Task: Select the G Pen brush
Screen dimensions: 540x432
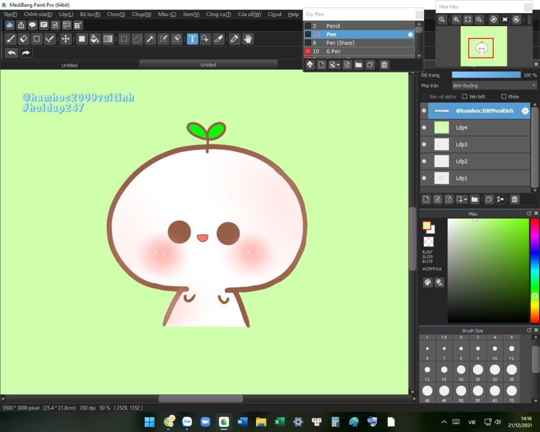Action: (x=359, y=51)
